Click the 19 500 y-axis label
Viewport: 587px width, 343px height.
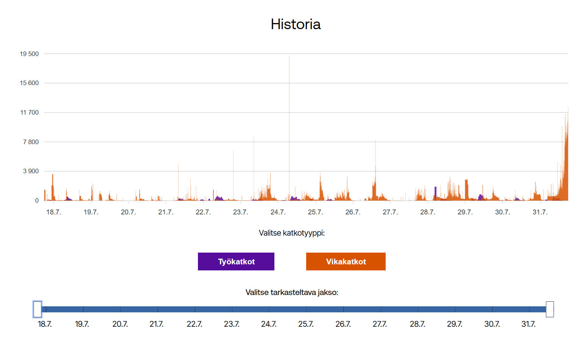[x=29, y=54]
